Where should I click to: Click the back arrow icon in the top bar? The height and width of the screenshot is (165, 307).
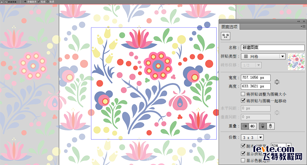[2, 2]
